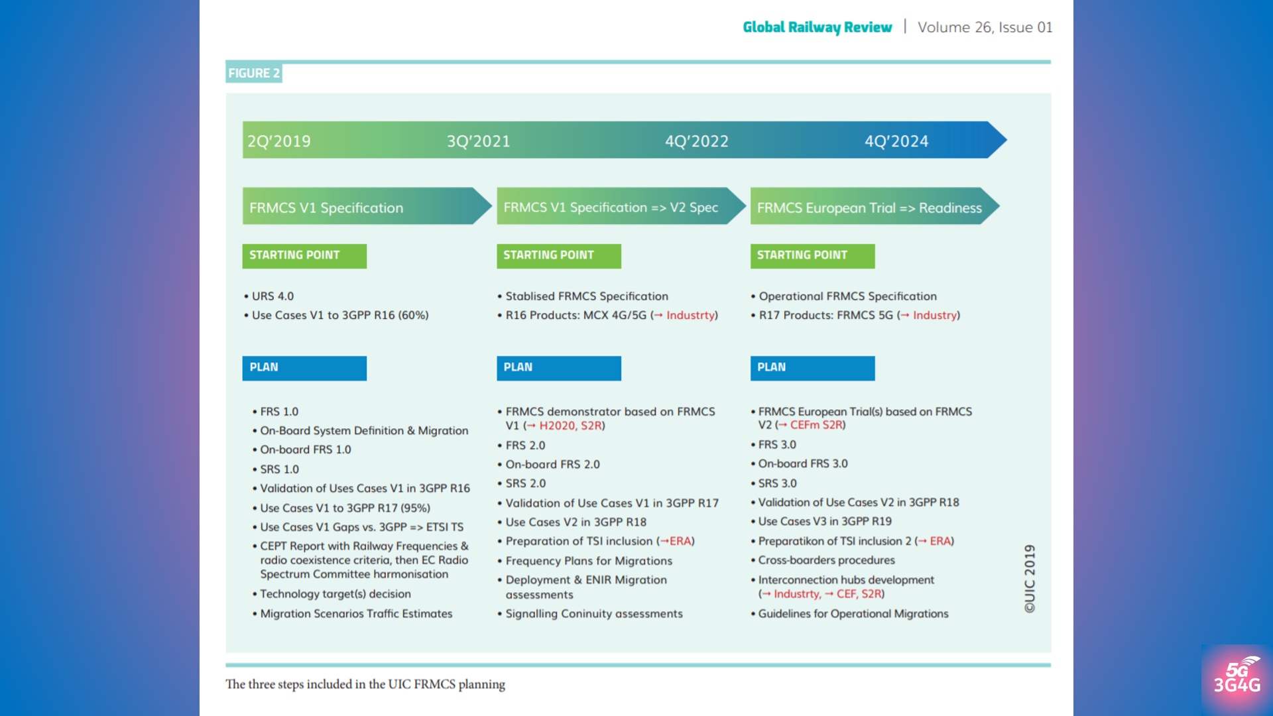Screen dimensions: 1273x716
Task: Click the middle column PLAN header
Action: (558, 367)
